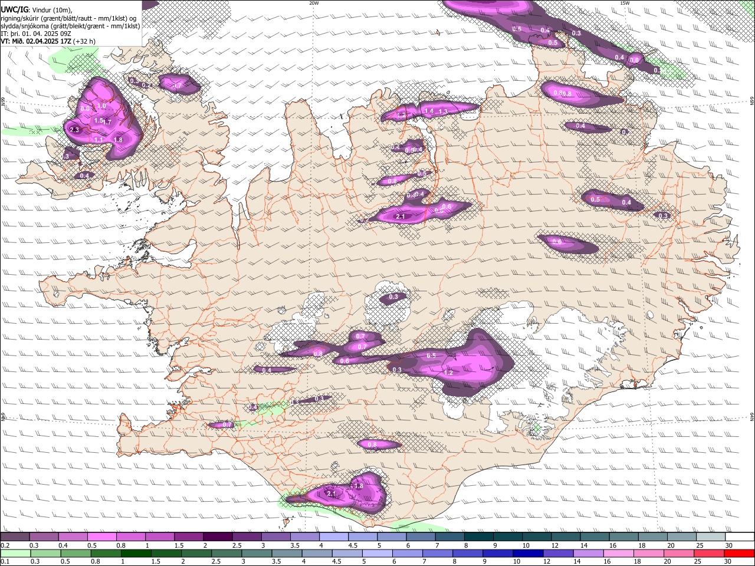Pick upper scale dark teal swatch at 8
Screen dimensions: 755x566
479,537
